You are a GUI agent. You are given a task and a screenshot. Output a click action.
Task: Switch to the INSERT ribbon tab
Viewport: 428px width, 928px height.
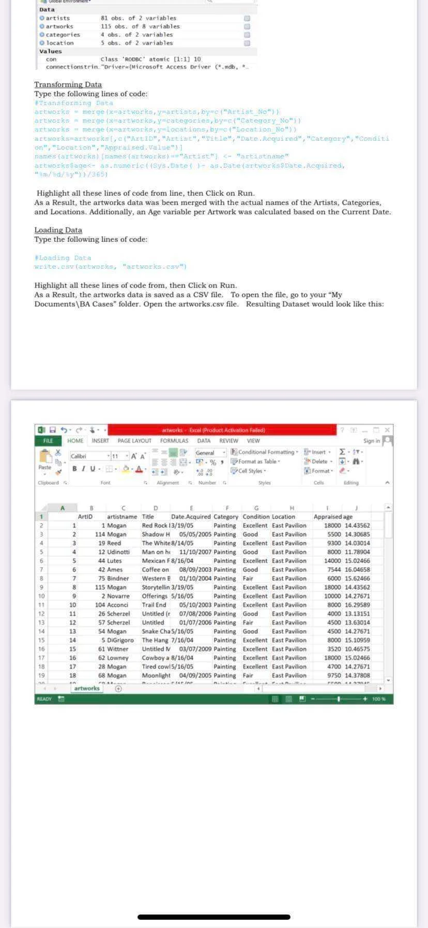click(101, 441)
